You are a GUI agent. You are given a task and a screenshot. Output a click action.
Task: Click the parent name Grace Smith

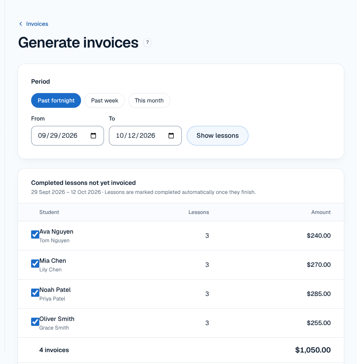tap(54, 328)
